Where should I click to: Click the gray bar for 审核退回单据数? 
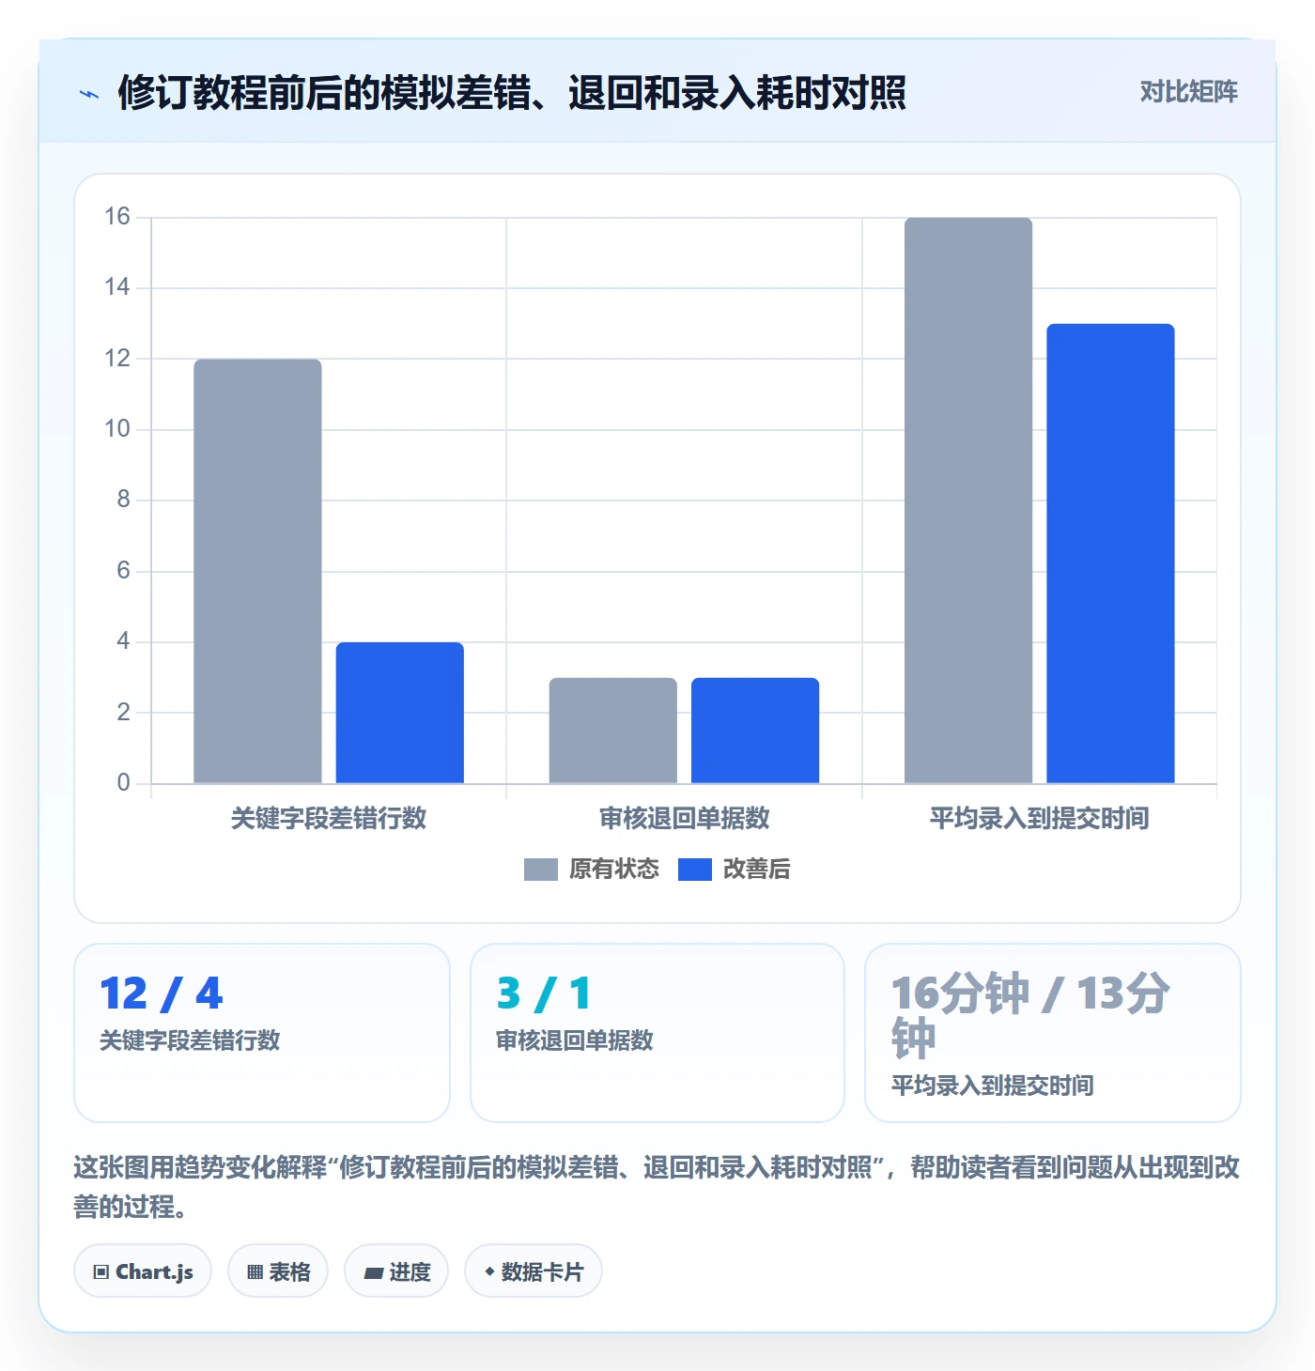click(x=613, y=731)
